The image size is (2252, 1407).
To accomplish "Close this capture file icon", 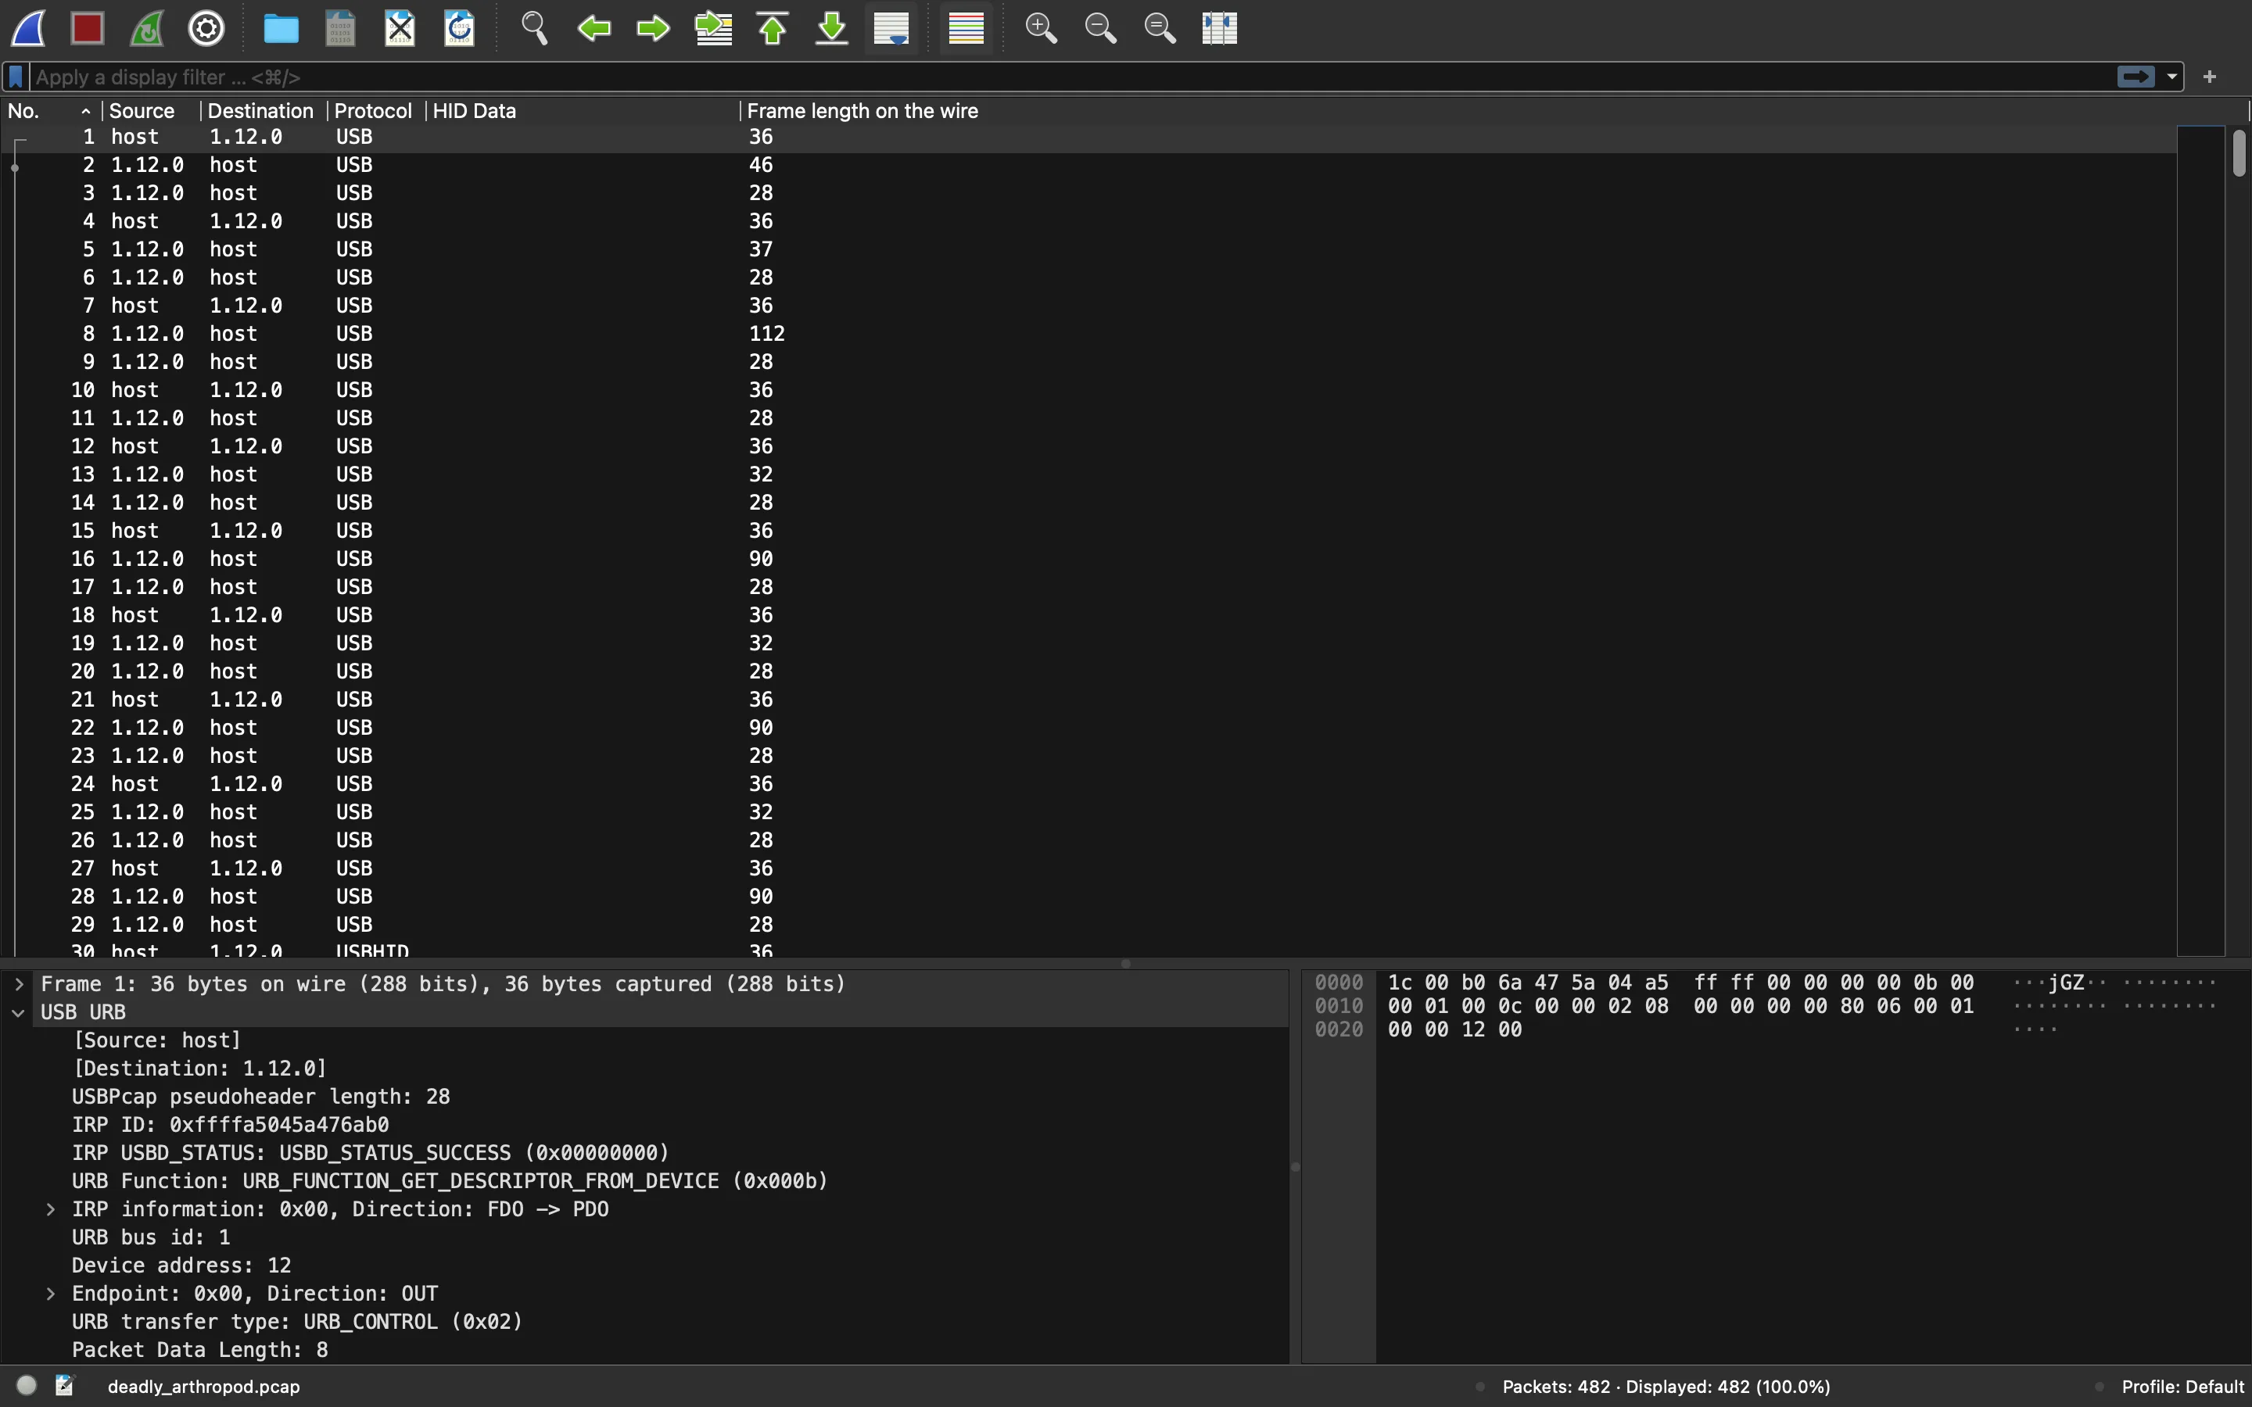I will click(400, 29).
